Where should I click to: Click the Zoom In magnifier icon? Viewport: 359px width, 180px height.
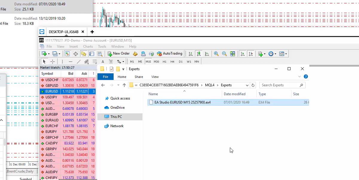click(x=216, y=54)
